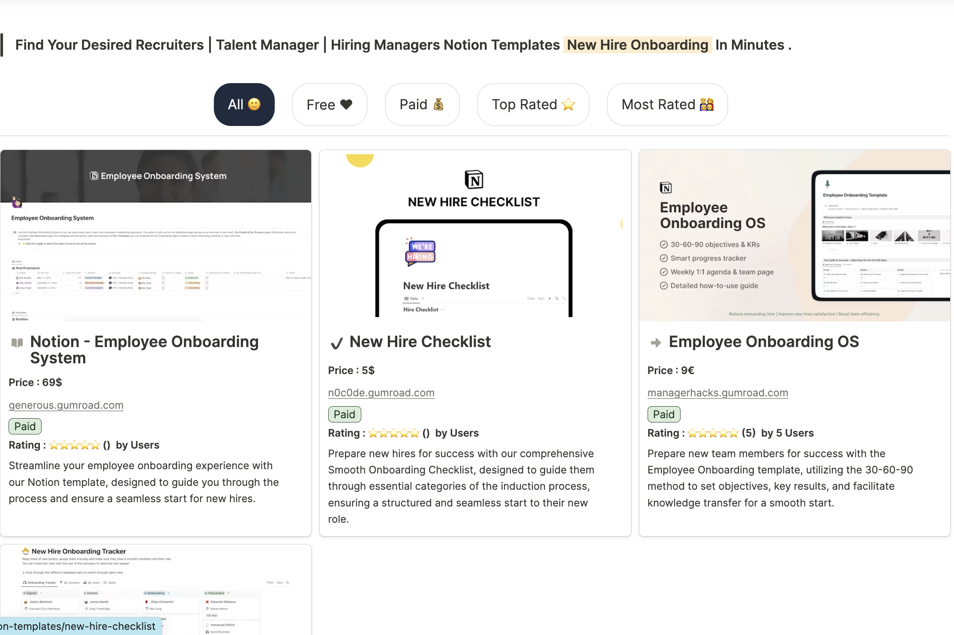Image resolution: width=954 pixels, height=635 pixels.
Task: Click the checkmark icon beside New Hire Checklist
Action: [336, 343]
